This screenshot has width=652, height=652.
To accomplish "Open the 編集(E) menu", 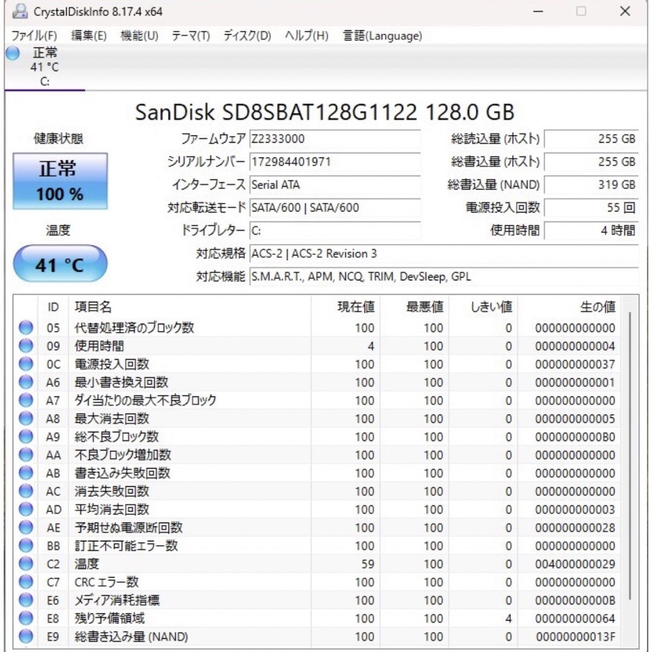I will click(89, 36).
